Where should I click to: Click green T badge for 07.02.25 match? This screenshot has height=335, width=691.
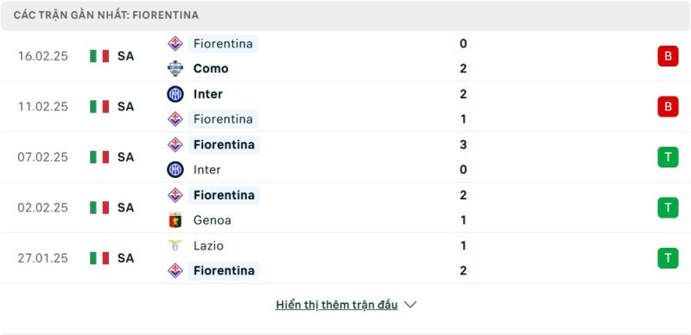pos(668,157)
